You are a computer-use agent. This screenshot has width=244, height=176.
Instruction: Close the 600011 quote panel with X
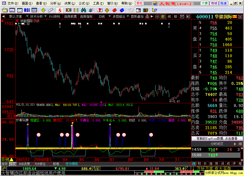tap(240, 17)
